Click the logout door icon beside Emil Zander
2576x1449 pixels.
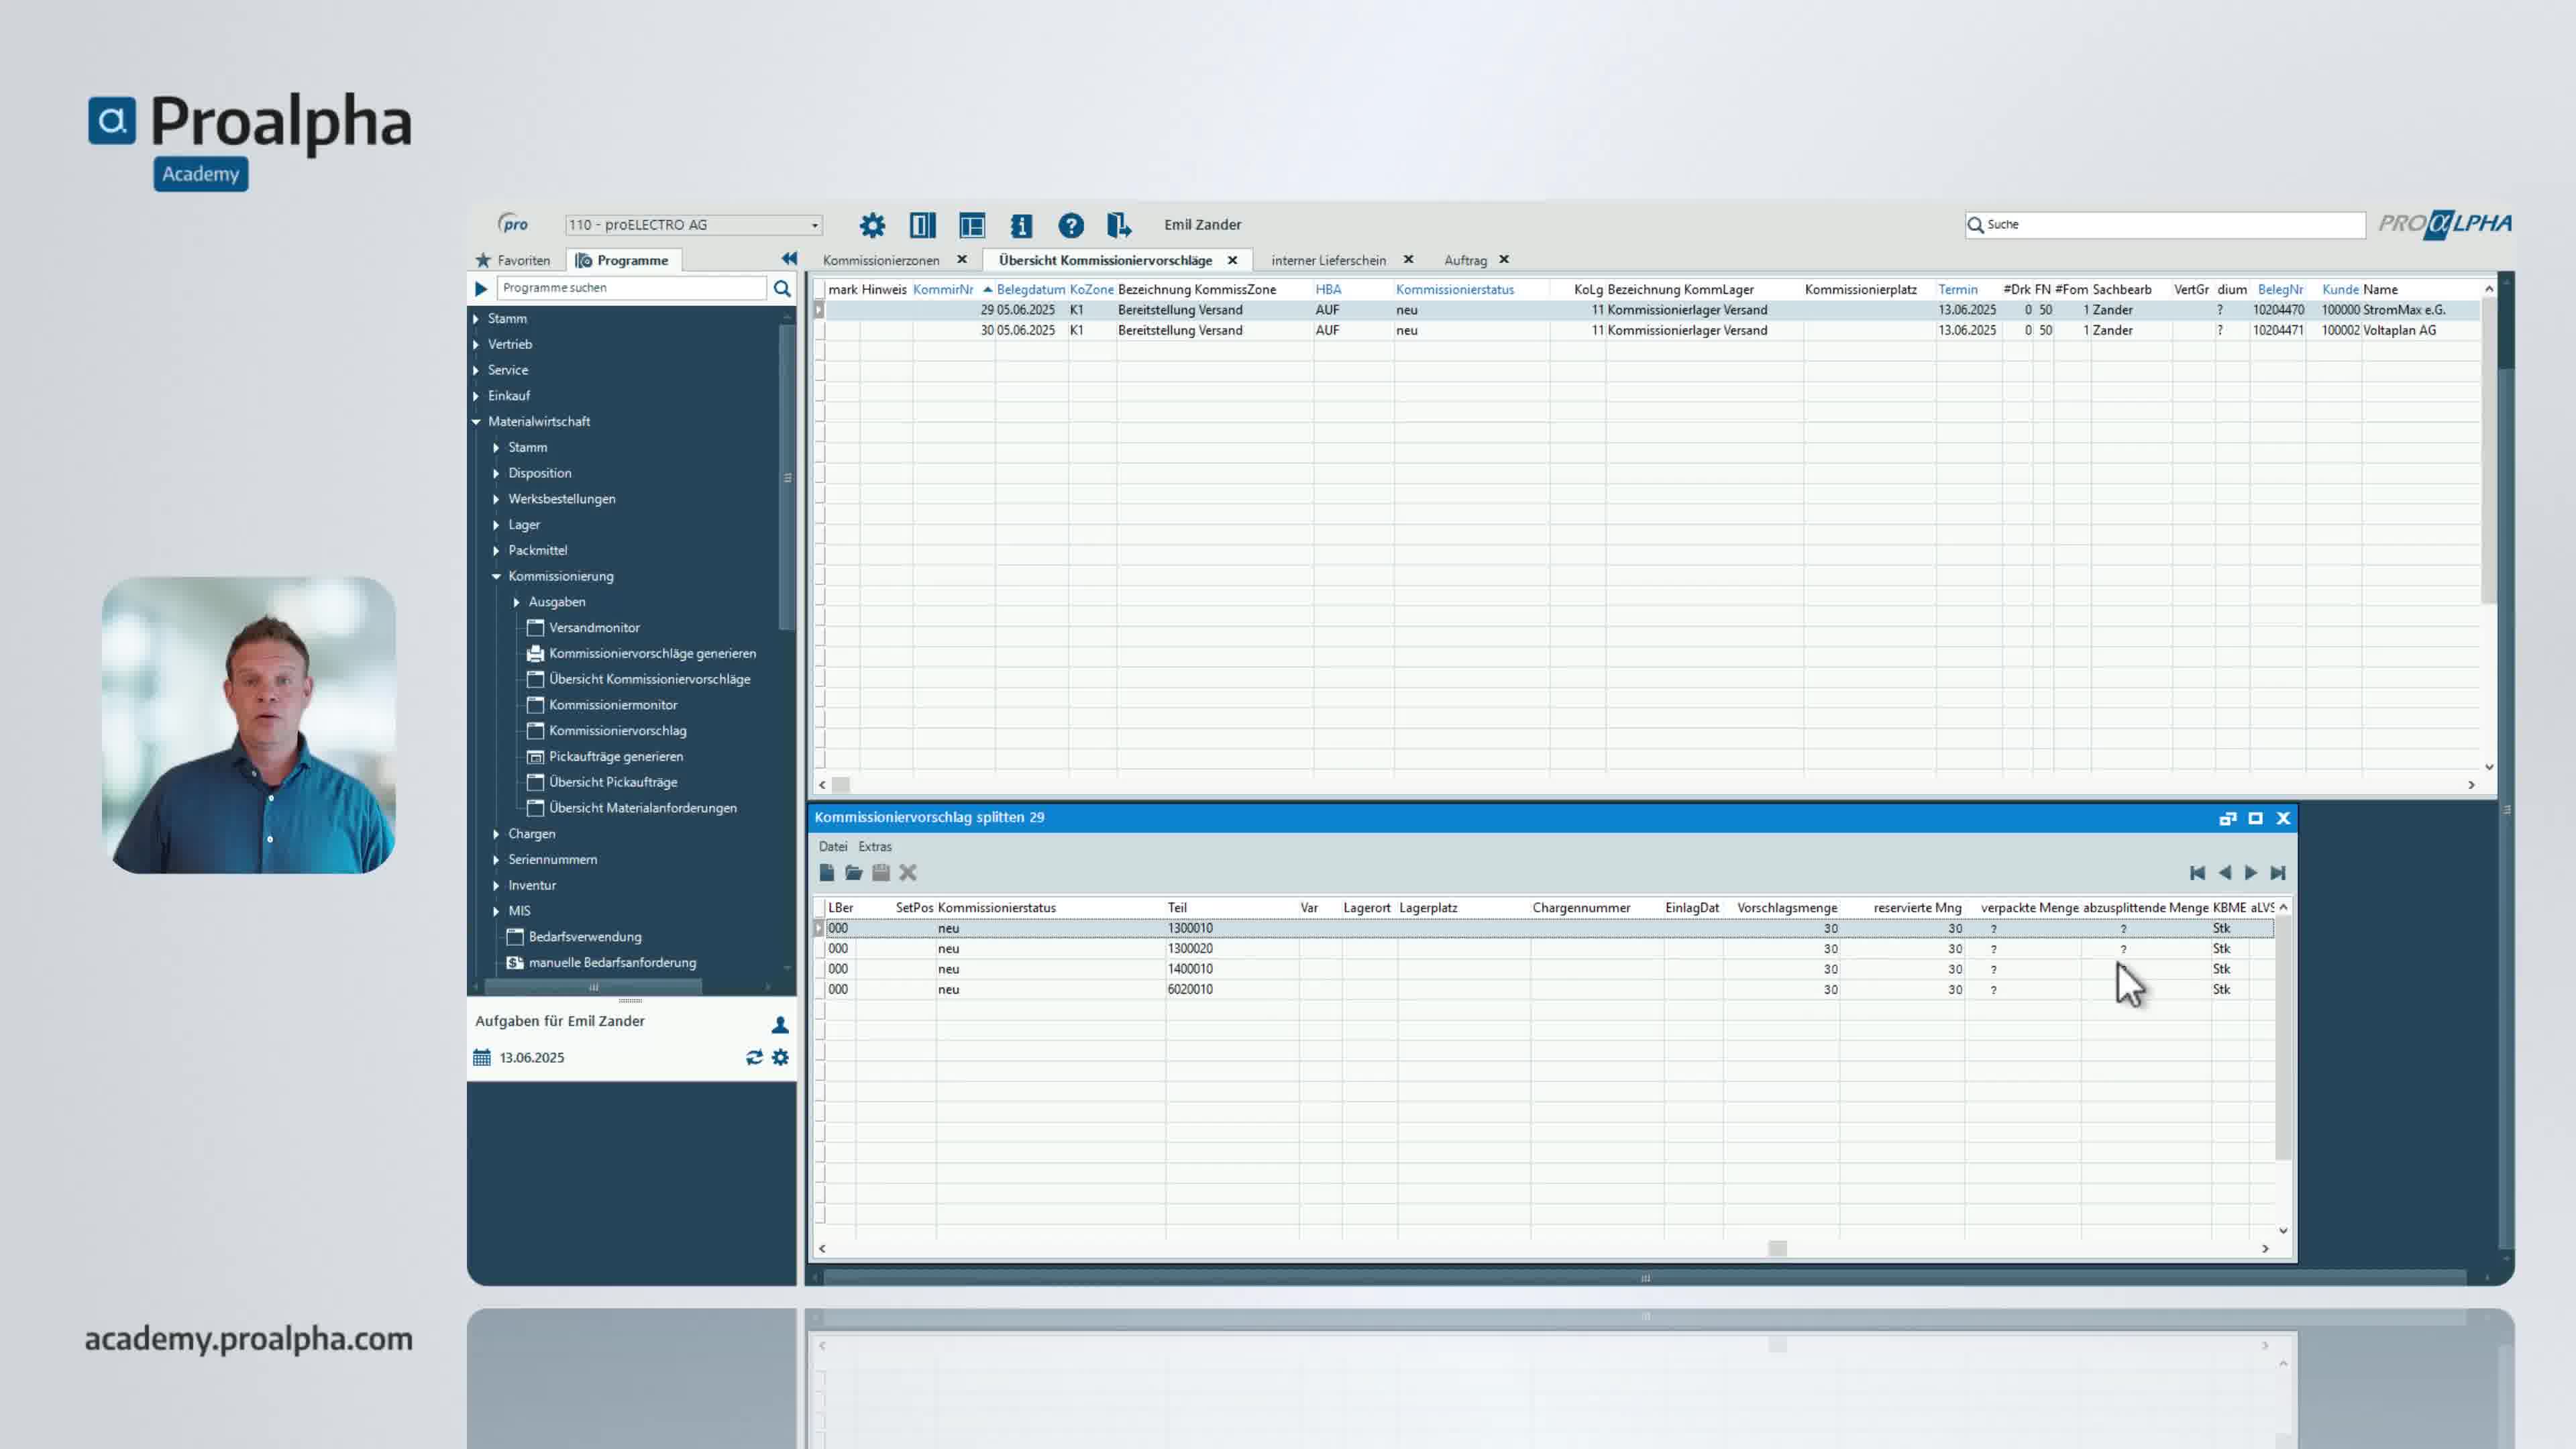pos(1118,225)
